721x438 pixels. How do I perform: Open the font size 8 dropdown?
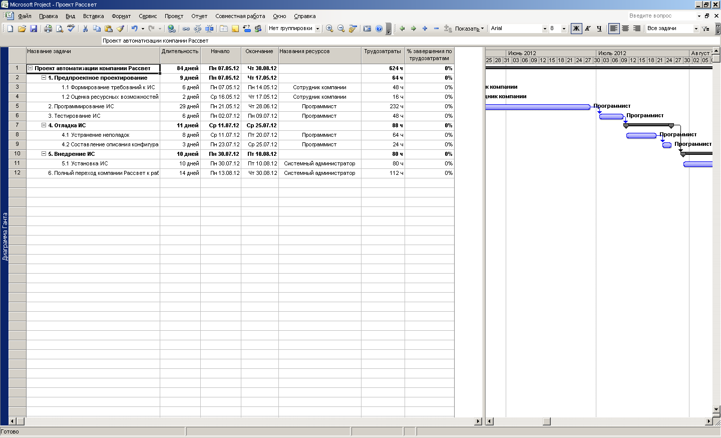pyautogui.click(x=564, y=29)
